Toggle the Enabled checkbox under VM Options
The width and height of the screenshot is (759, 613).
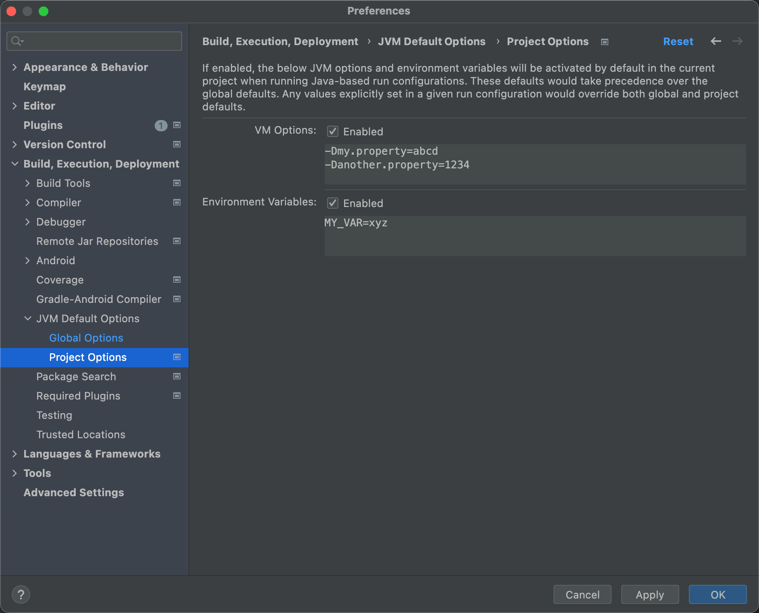(x=332, y=131)
